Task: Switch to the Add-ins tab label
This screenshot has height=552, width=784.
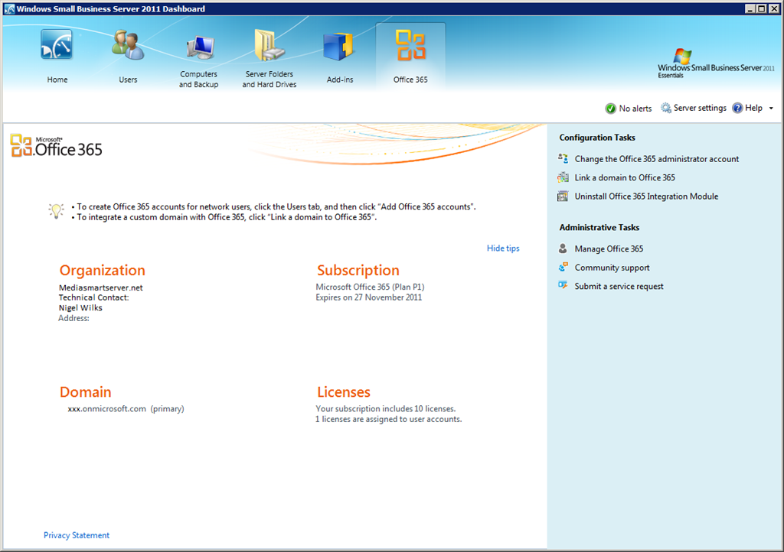Action: (340, 80)
